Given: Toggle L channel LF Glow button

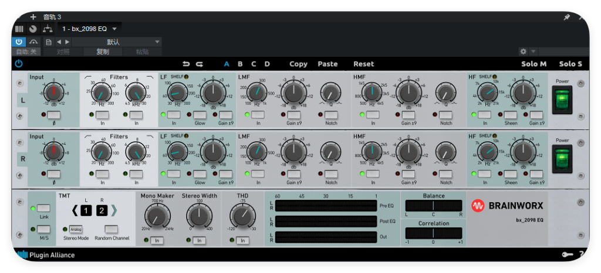Looking at the screenshot, I should point(200,115).
